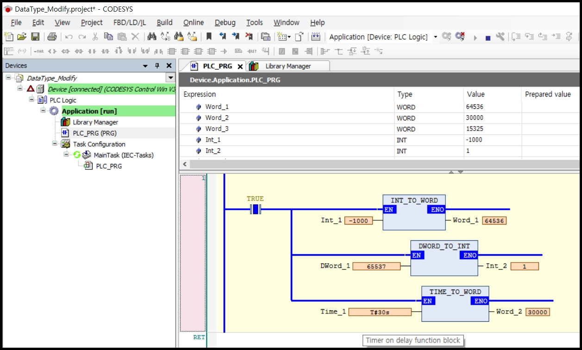Click the Build wrench icon

[x=500, y=37]
